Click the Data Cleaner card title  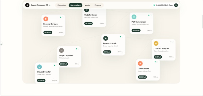143,68
